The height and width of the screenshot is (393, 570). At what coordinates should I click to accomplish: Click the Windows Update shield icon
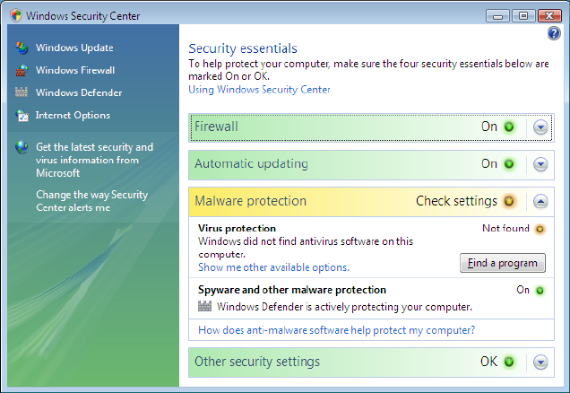[x=22, y=48]
